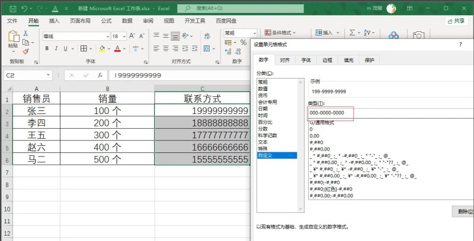Open the font size dropdown
Viewport: 474px width, 241px height.
coord(124,37)
